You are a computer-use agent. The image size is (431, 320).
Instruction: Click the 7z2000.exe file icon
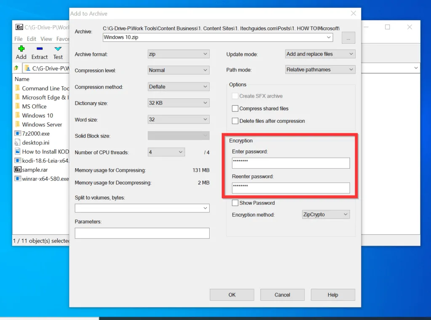[x=18, y=133]
